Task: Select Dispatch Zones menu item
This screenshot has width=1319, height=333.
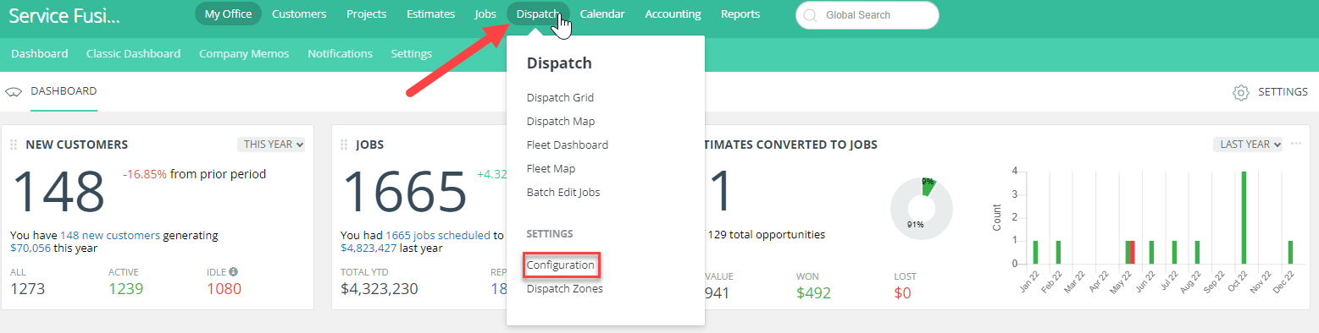Action: (565, 289)
